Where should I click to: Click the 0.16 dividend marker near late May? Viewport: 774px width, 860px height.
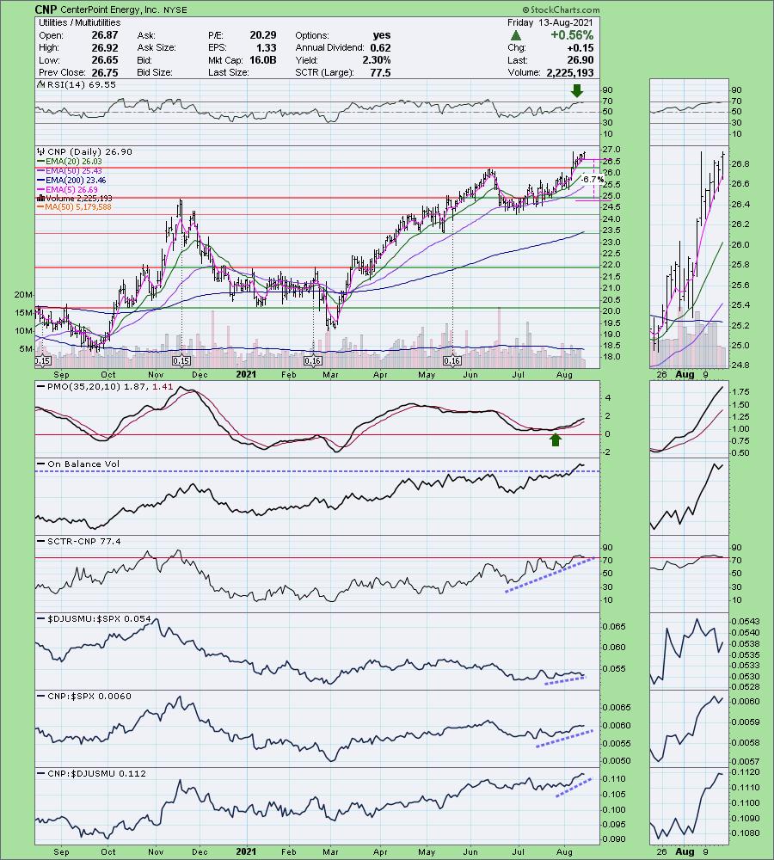click(451, 361)
